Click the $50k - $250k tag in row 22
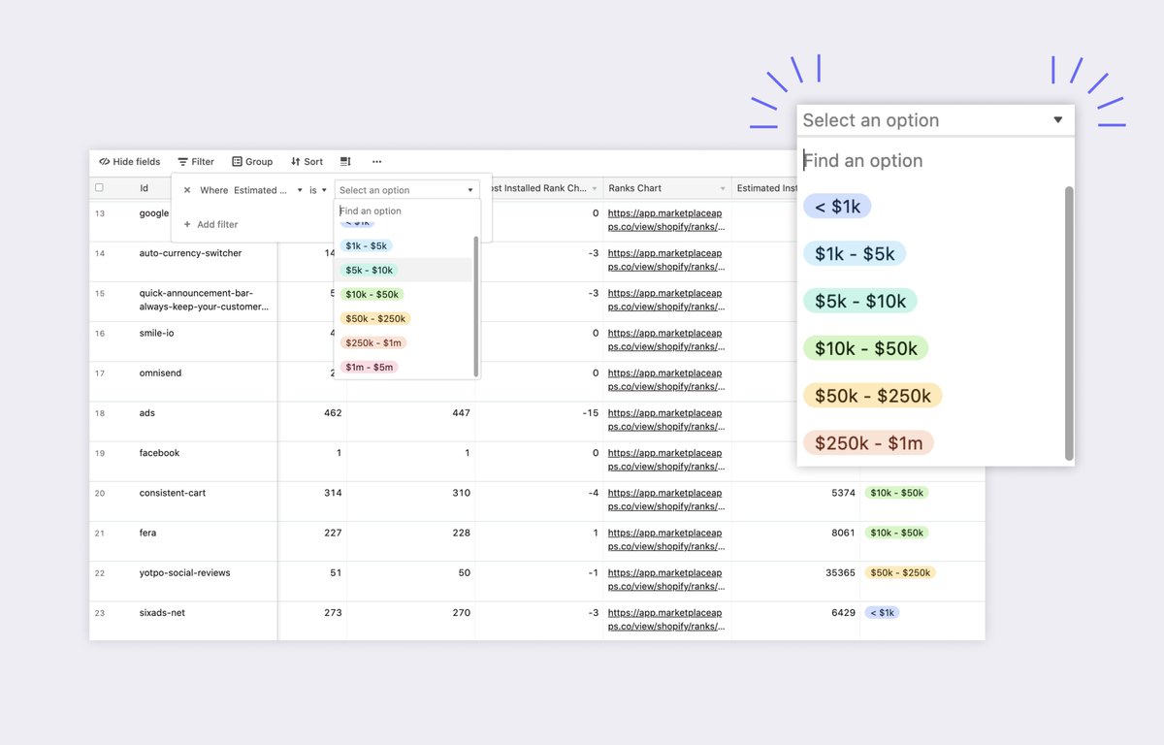The width and height of the screenshot is (1164, 745). [x=900, y=572]
